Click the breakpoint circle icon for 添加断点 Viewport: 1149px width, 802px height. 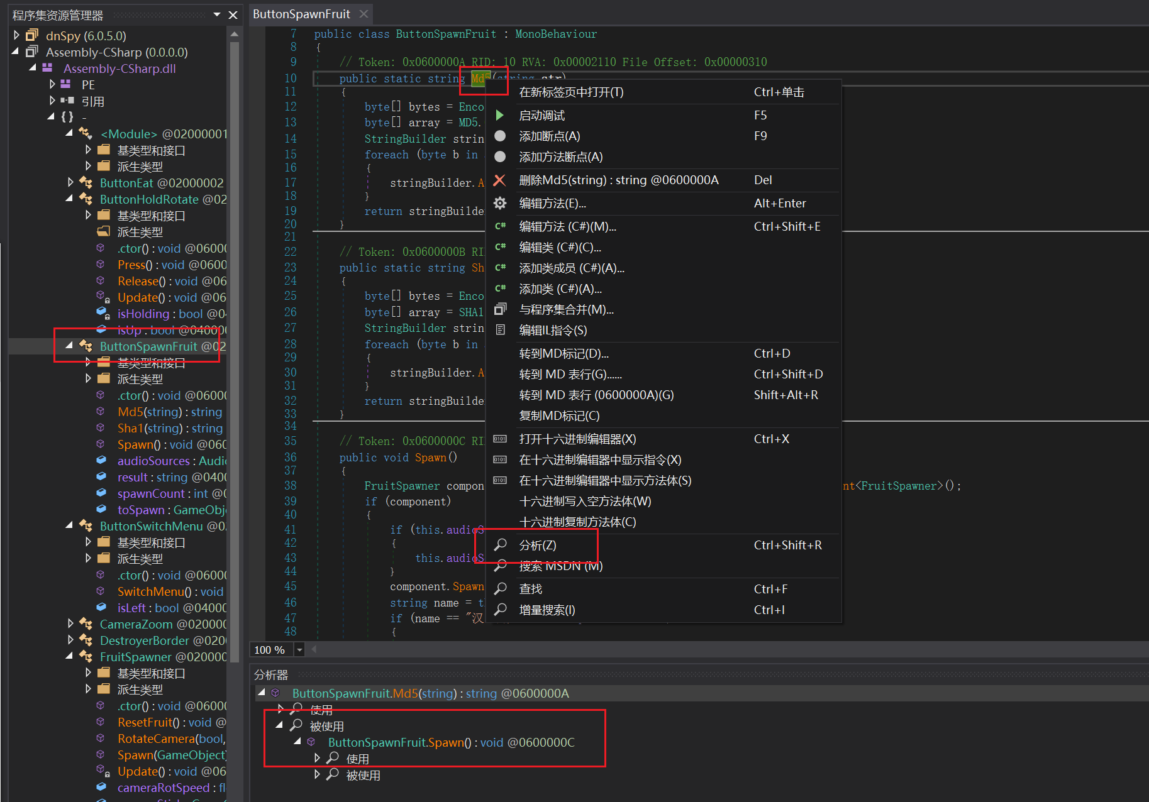point(500,136)
